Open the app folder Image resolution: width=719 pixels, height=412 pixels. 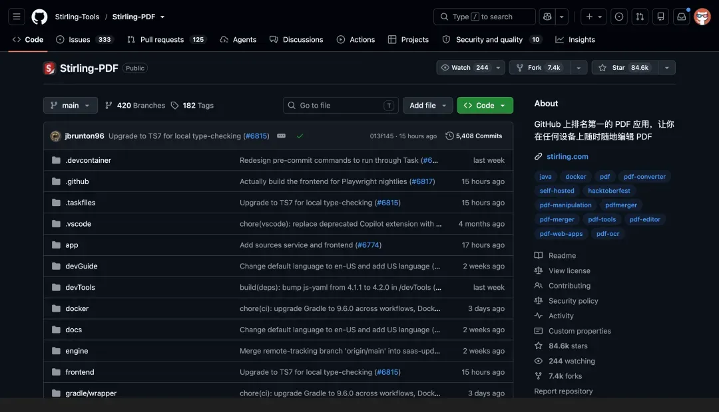click(71, 245)
